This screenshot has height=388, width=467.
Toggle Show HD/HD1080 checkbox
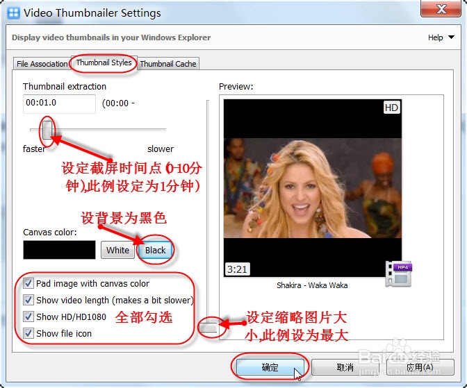[x=28, y=317]
